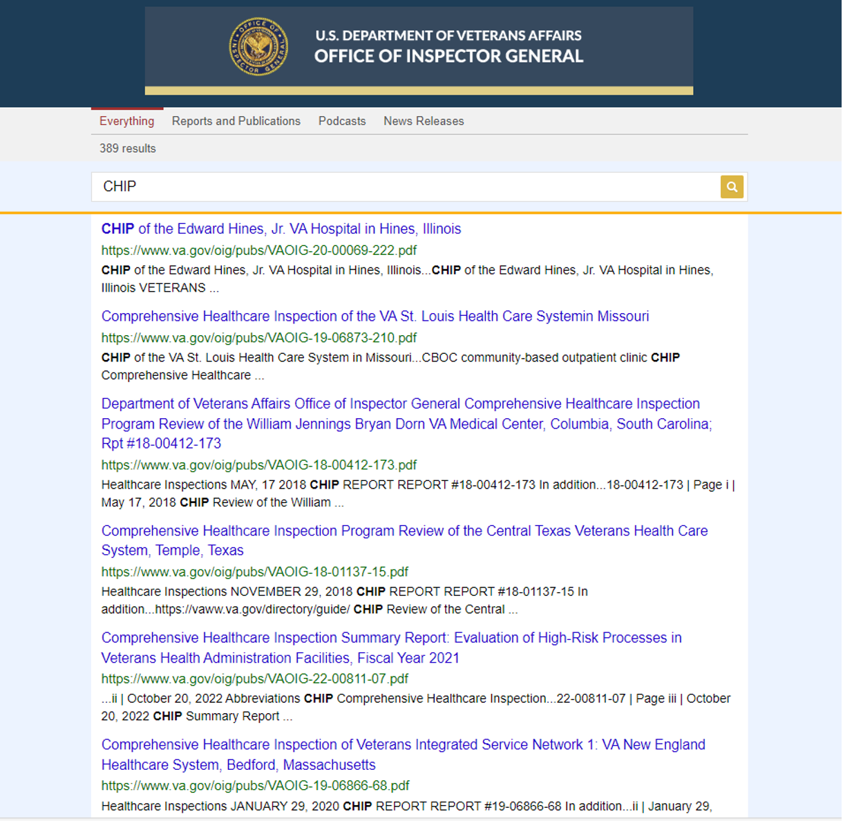The image size is (843, 821).
Task: Open the Central Texas Veterans Health Care report
Action: 404,540
